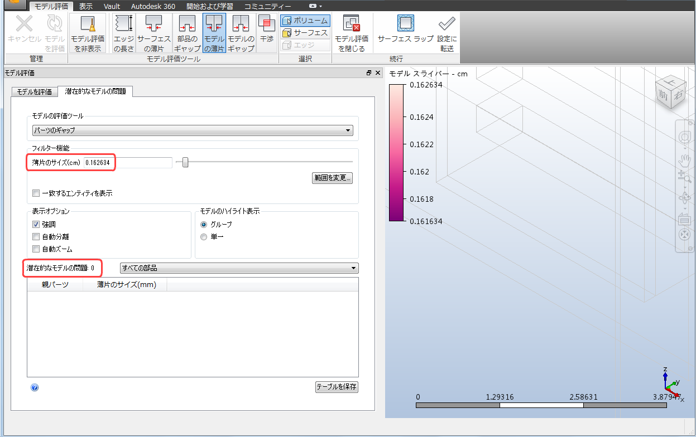Switch to the モデルを評価 panel tab
Image resolution: width=696 pixels, height=437 pixels.
(x=35, y=92)
